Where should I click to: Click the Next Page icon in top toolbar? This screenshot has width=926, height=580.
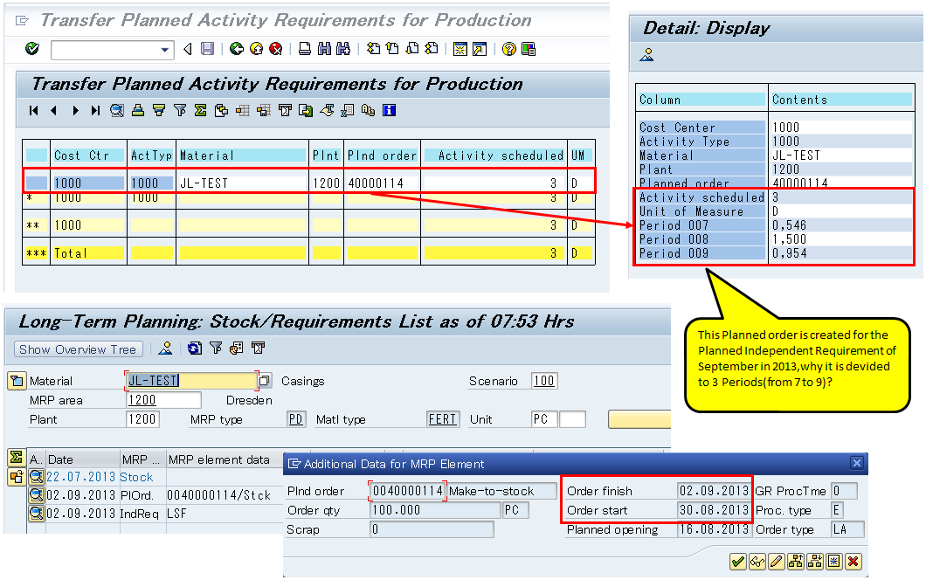point(412,49)
